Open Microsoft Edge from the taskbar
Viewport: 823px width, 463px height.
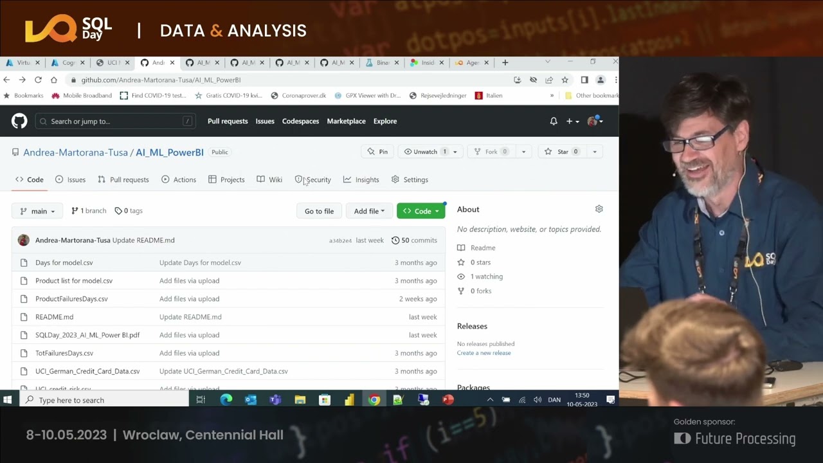pos(226,400)
